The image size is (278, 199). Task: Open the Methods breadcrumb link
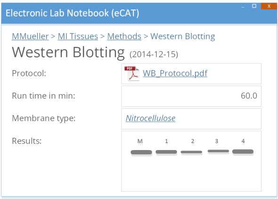(x=124, y=37)
